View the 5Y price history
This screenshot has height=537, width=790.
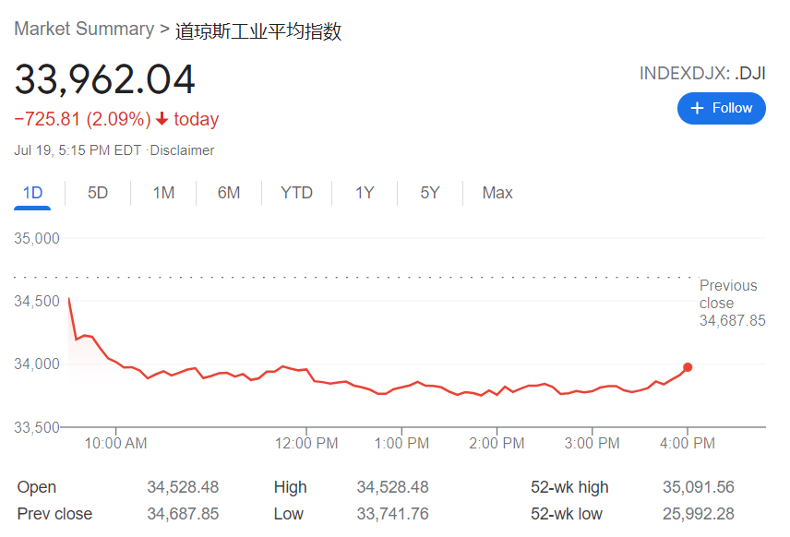[430, 193]
